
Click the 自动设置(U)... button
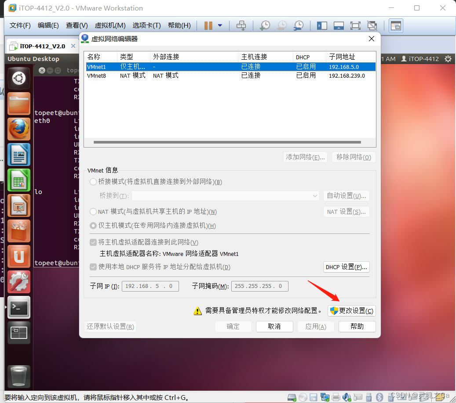pyautogui.click(x=347, y=196)
